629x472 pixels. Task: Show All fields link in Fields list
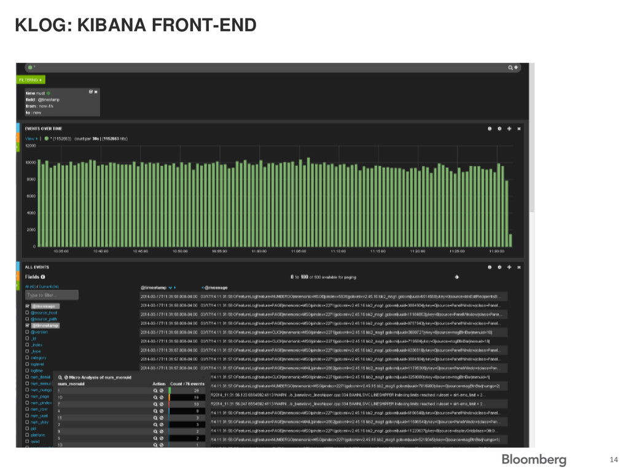point(31,286)
